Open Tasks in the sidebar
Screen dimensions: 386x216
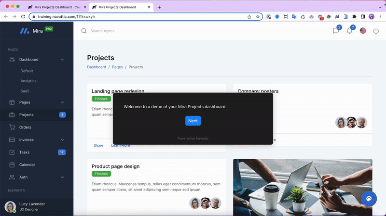pyautogui.click(x=37, y=152)
